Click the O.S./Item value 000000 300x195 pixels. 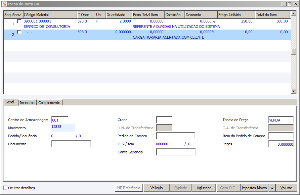(x=162, y=144)
